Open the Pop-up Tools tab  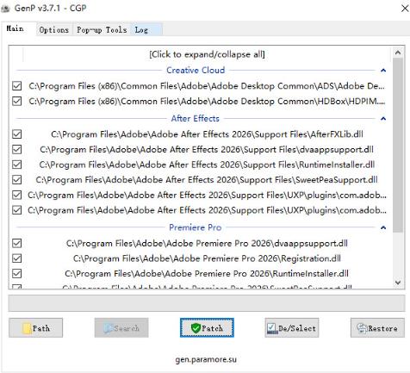[x=102, y=30]
